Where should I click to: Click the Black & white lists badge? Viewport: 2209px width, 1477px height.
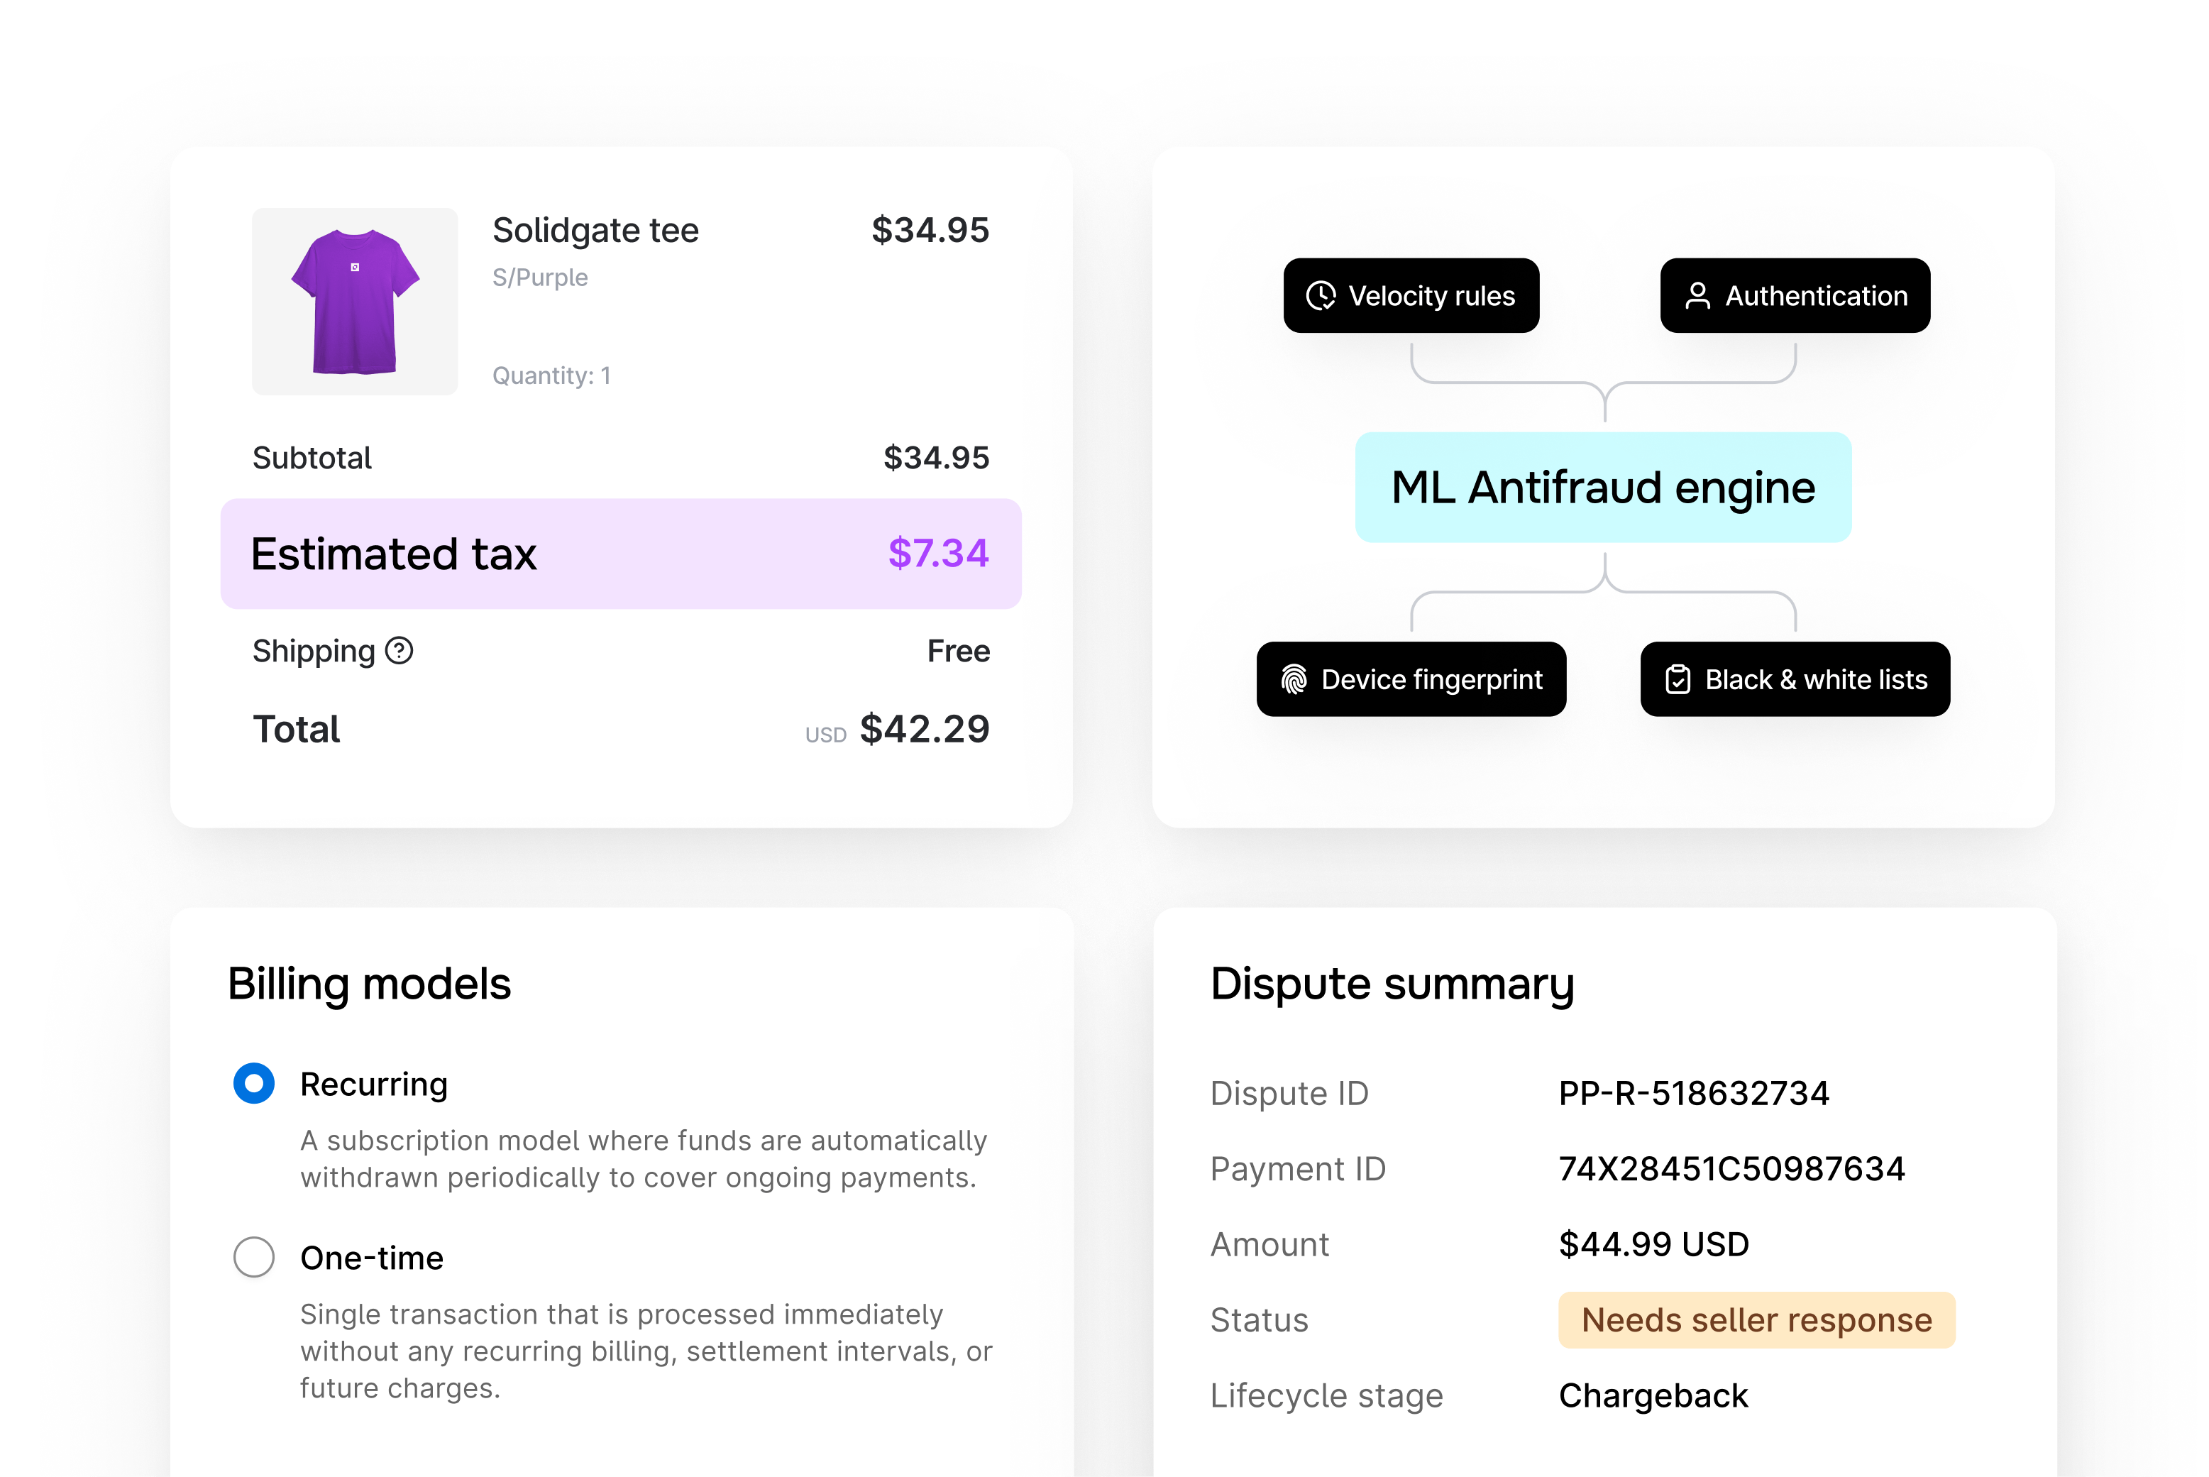click(1794, 679)
